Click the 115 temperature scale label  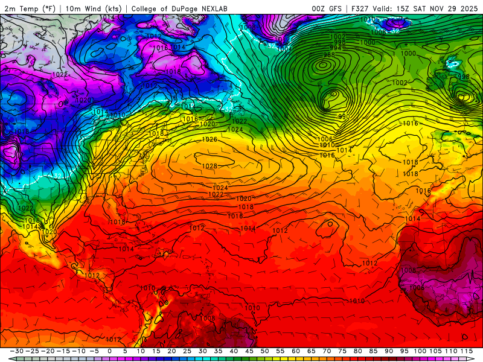coord(467,351)
